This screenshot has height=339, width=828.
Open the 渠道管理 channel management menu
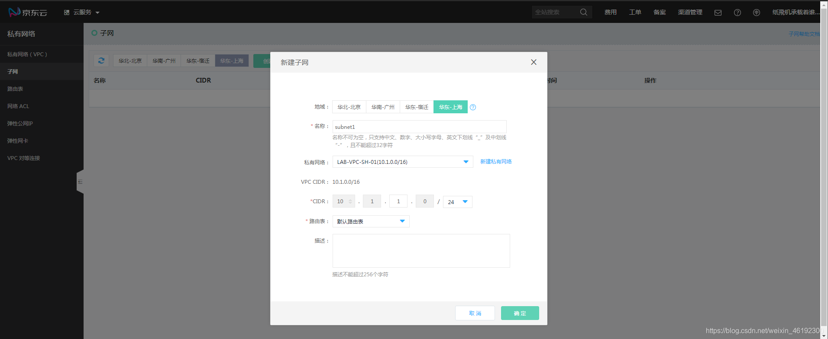pyautogui.click(x=690, y=12)
